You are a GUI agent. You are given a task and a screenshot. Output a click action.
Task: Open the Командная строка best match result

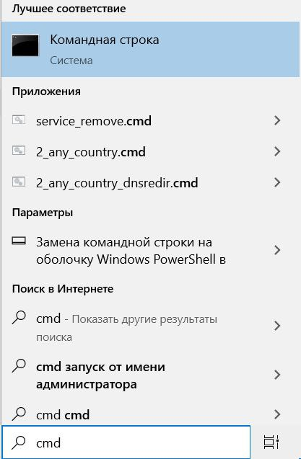tap(150, 49)
